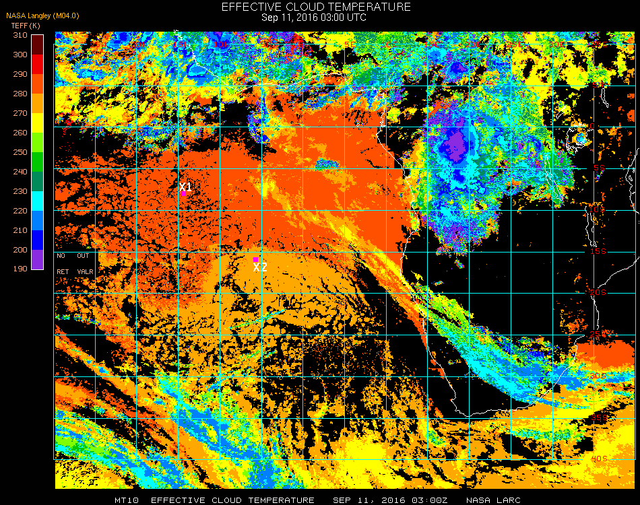
Task: Click the '240' legend value
Action: [x=20, y=172]
